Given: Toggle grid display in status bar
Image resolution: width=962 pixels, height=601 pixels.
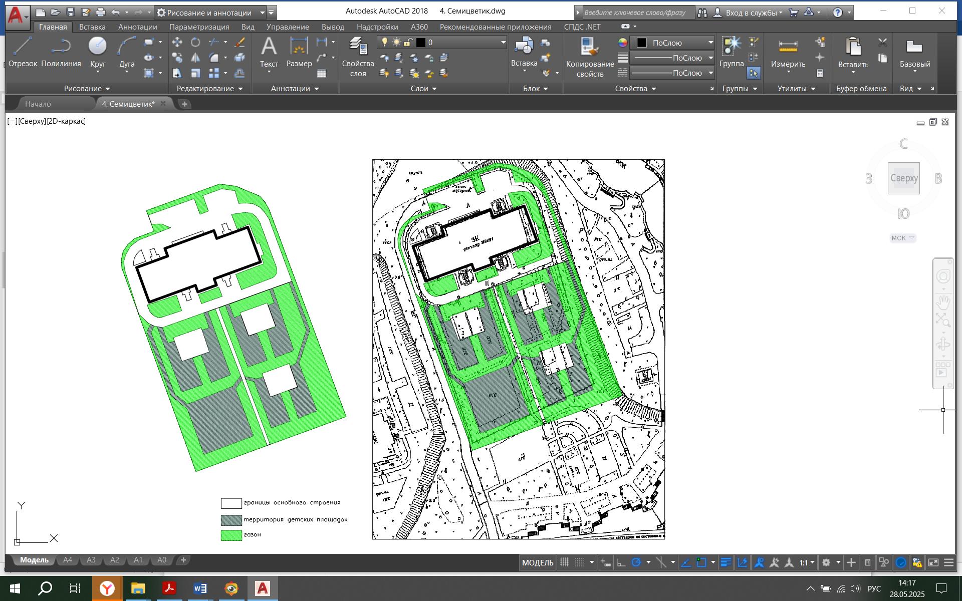Looking at the screenshot, I should tap(565, 562).
